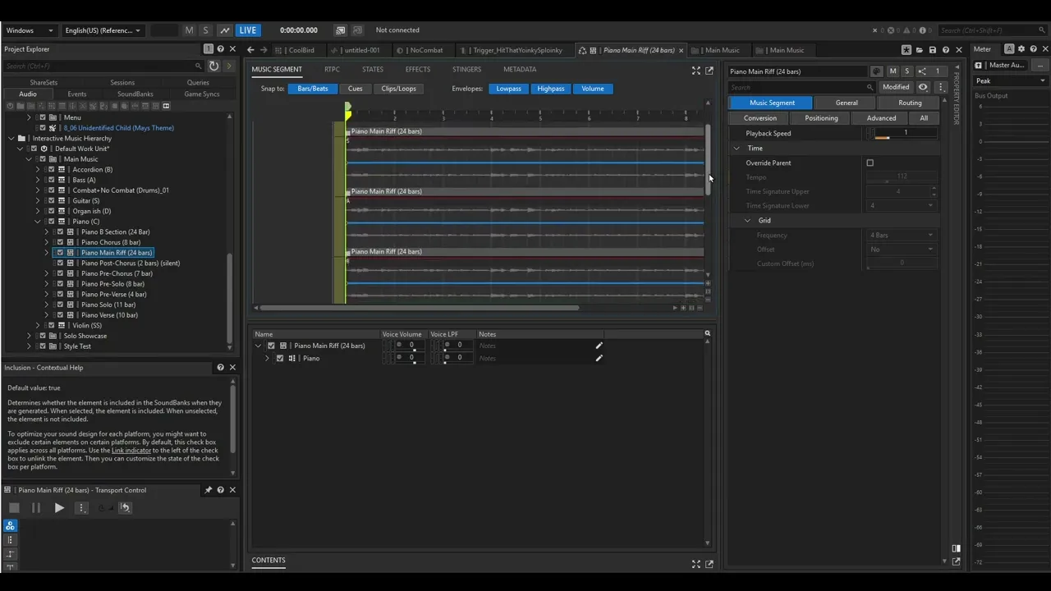Switch to the States tab
The width and height of the screenshot is (1051, 591).
[x=373, y=70]
